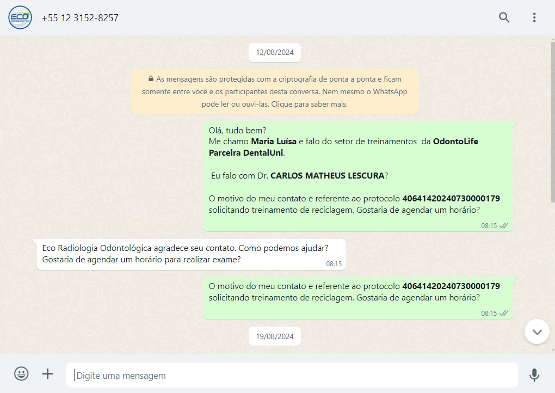This screenshot has width=555, height=393.
Task: Search within this conversation
Action: click(504, 17)
